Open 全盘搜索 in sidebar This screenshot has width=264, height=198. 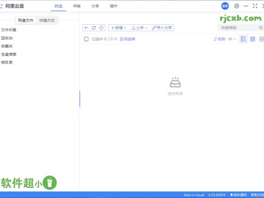9,54
